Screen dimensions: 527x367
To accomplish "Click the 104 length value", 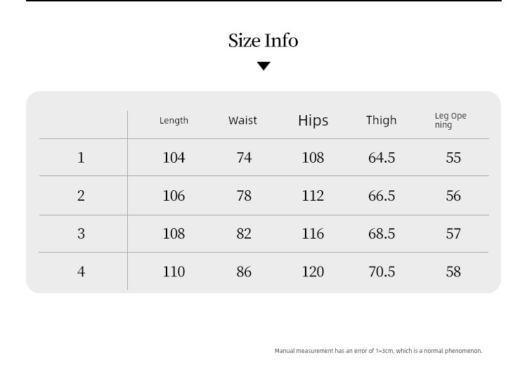I will click(174, 158).
